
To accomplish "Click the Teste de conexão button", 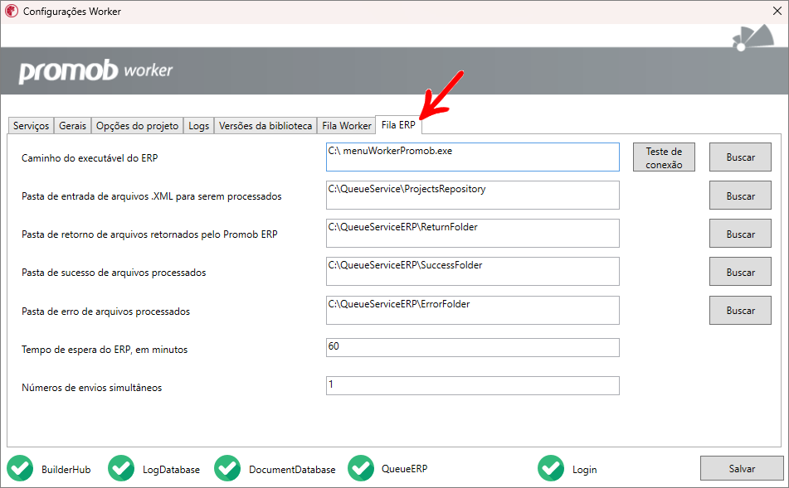I will pos(664,157).
